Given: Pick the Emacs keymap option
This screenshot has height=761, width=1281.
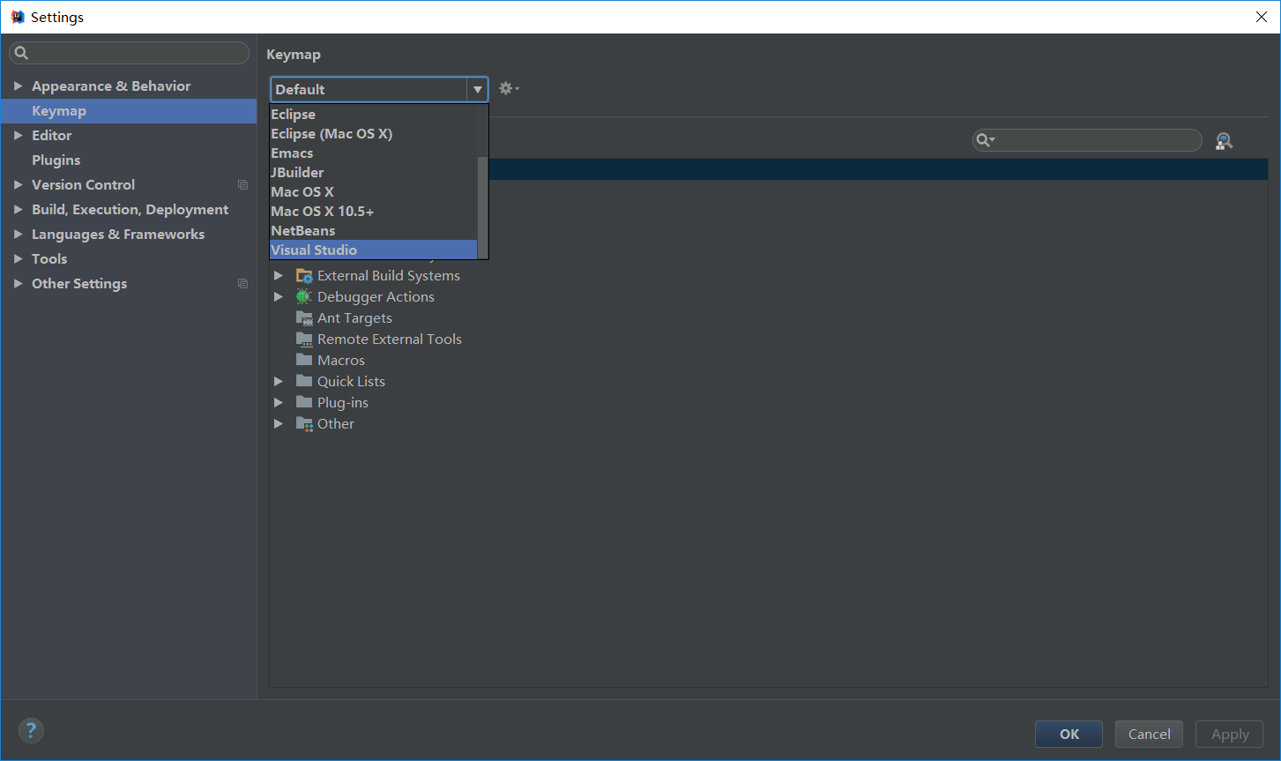Looking at the screenshot, I should (x=373, y=153).
